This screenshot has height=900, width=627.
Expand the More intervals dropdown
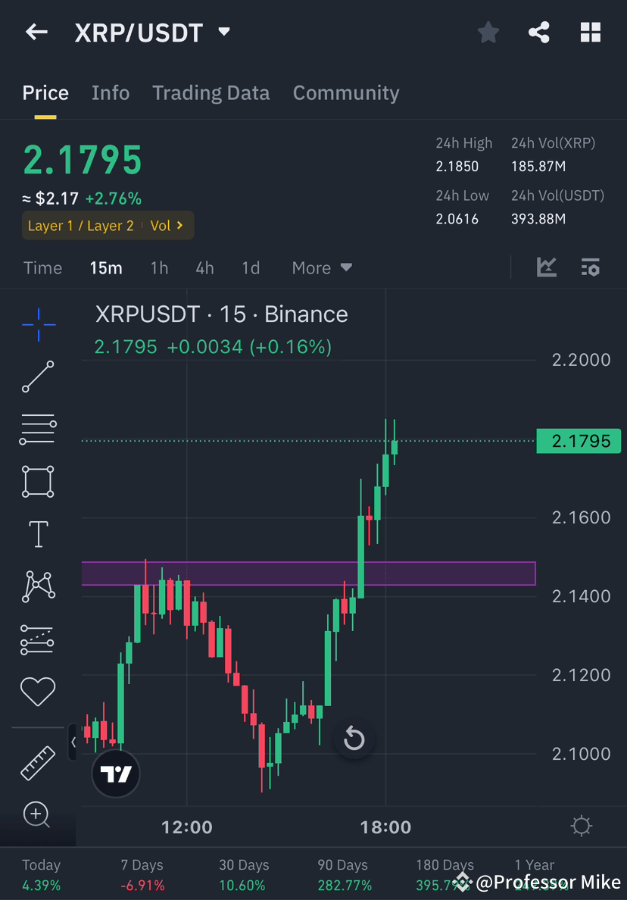coord(322,268)
